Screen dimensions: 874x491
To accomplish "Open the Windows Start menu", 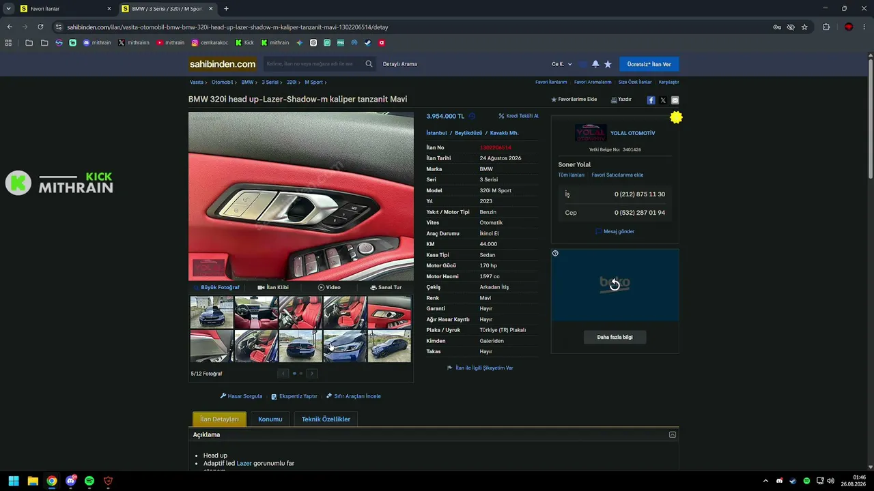I will click(14, 481).
